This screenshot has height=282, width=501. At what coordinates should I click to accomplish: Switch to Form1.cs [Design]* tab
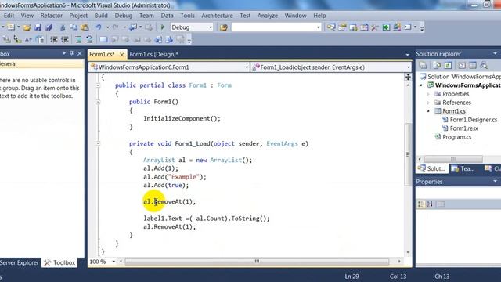click(x=153, y=54)
